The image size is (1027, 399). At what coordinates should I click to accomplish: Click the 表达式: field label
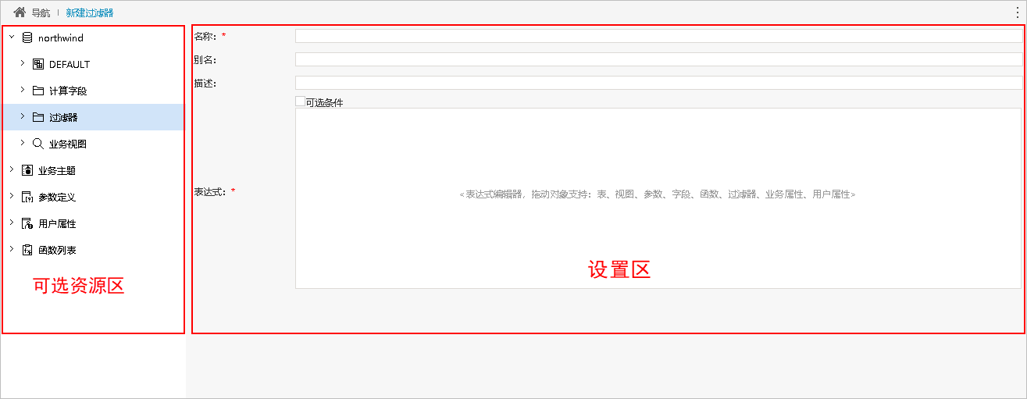point(210,191)
